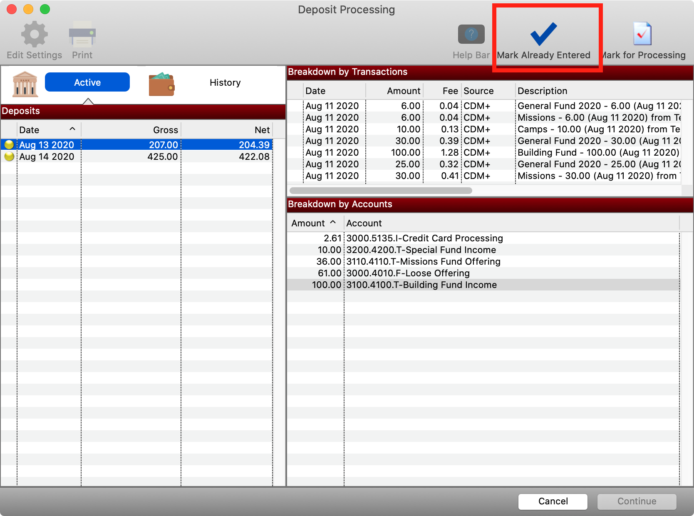
Task: Click Mark for Processing icon
Action: point(642,35)
